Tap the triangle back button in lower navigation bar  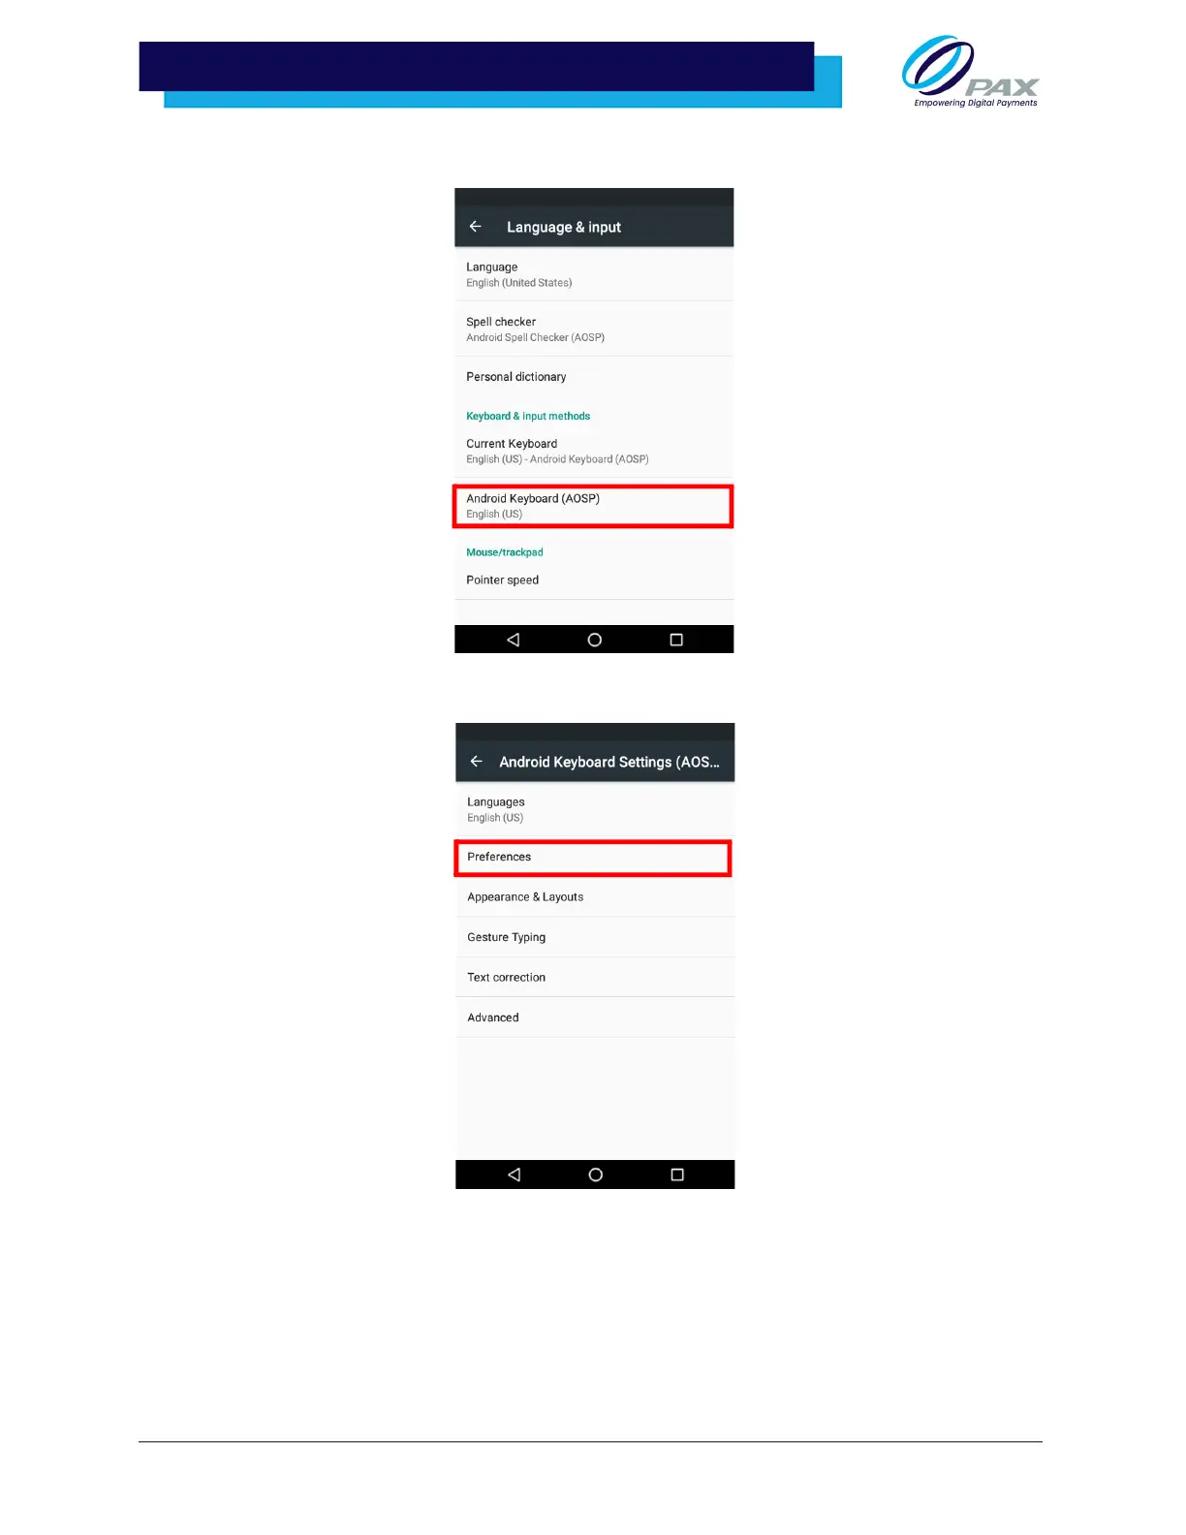pyautogui.click(x=515, y=1175)
